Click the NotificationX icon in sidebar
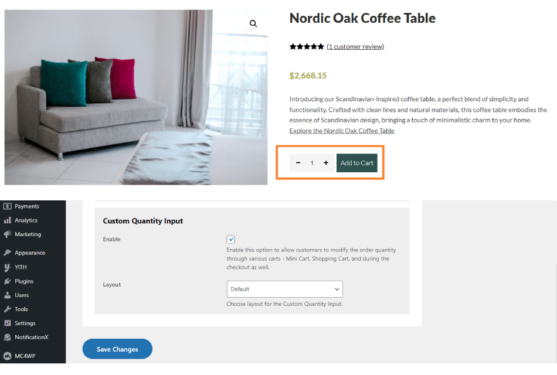The image size is (557, 375). (7, 337)
